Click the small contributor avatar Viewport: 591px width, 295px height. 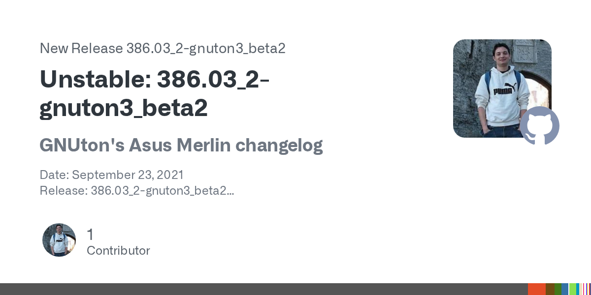tap(59, 240)
